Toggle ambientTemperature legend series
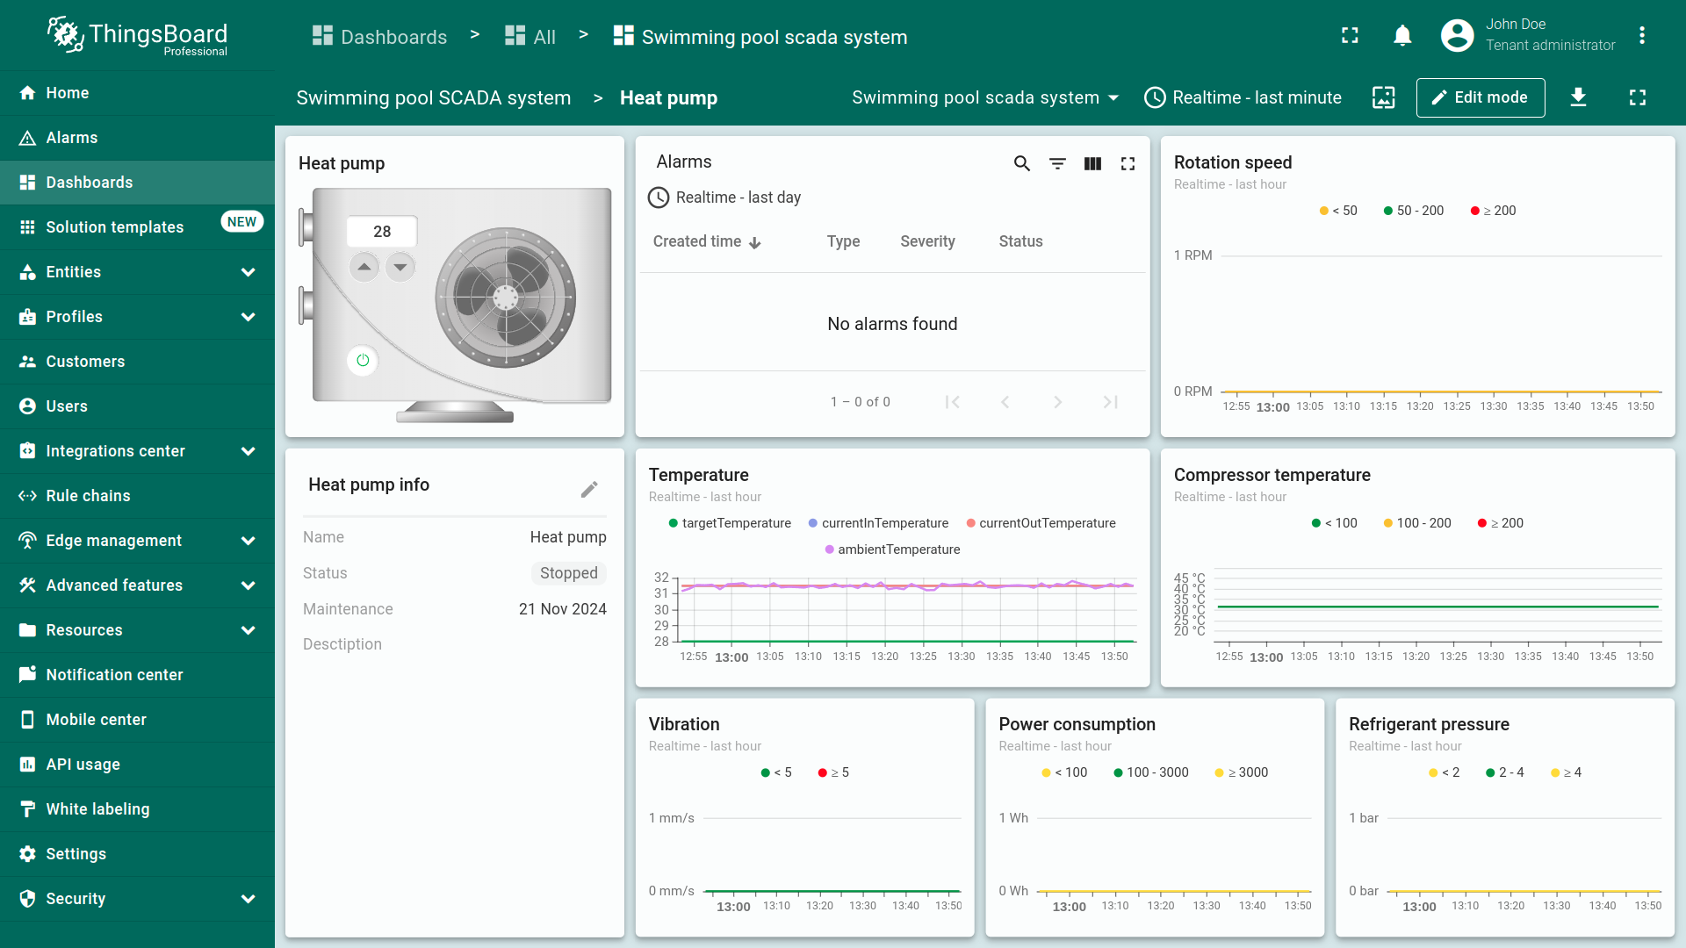This screenshot has height=948, width=1686. click(x=892, y=549)
